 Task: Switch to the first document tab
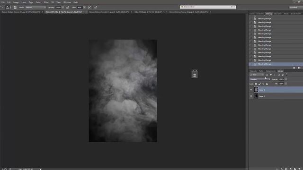click(22, 12)
